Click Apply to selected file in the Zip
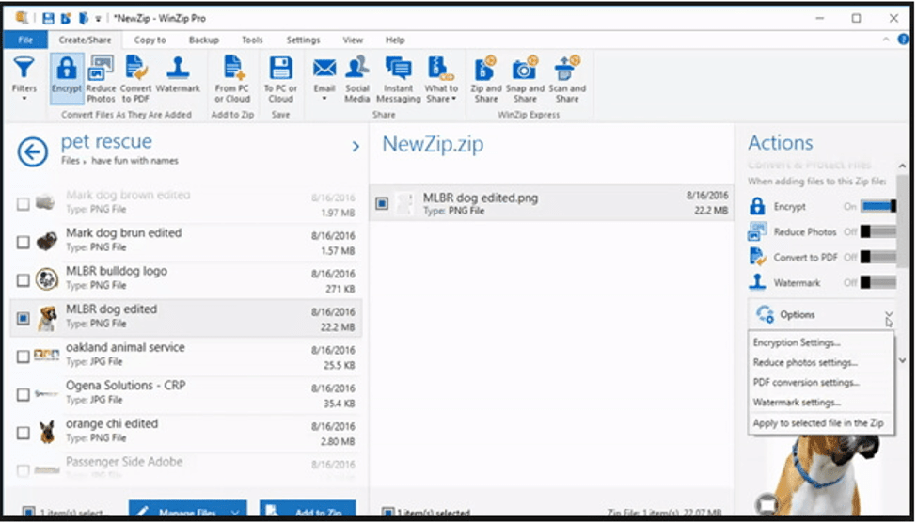917x523 pixels. [x=817, y=423]
